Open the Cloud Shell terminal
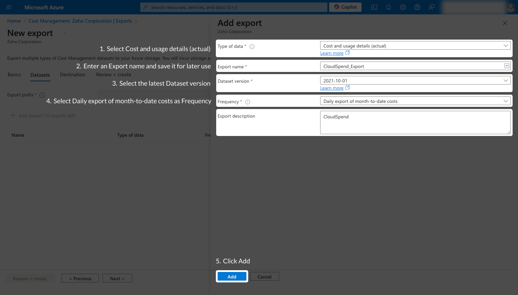Viewport: 518px width, 295px height. pos(374,7)
